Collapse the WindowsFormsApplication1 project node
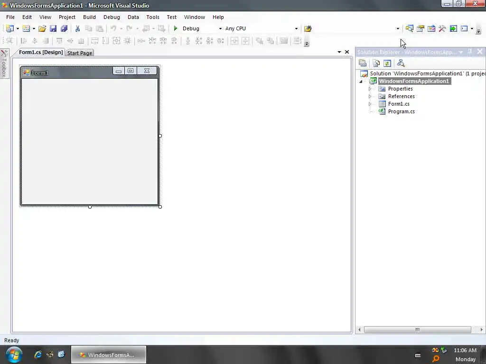486x364 pixels. coord(361,82)
